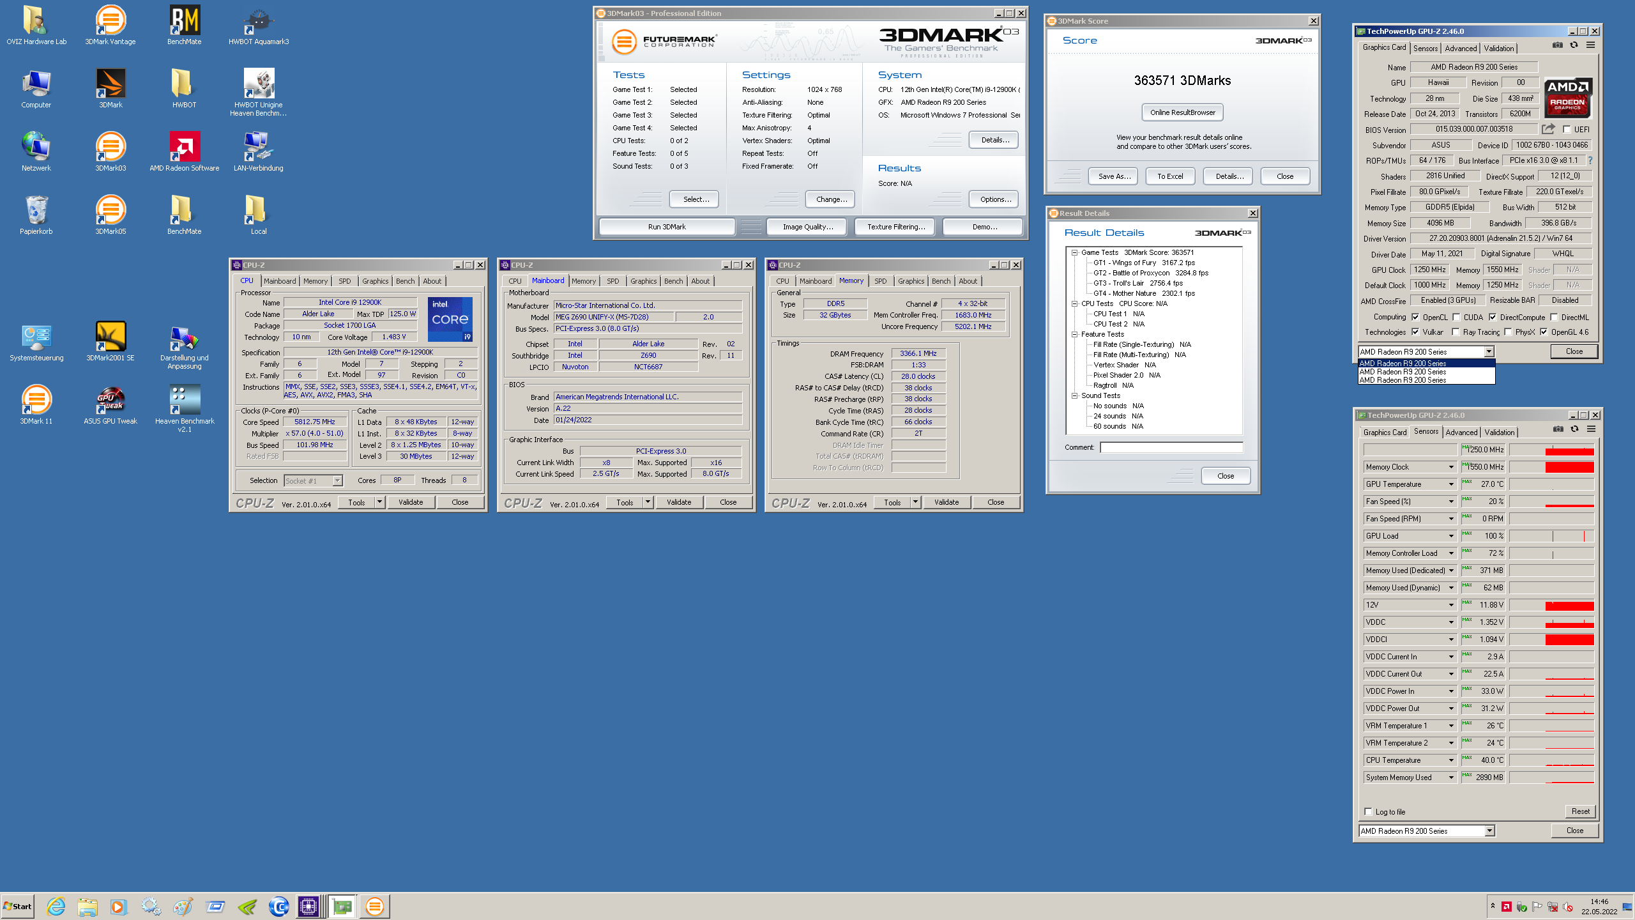Screen dimensions: 1635x920
Task: Open HWBOT Unigine Heaven Benchmark shortcut
Action: click(259, 93)
